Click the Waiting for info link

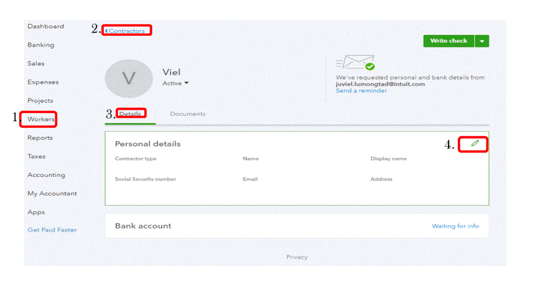[455, 226]
